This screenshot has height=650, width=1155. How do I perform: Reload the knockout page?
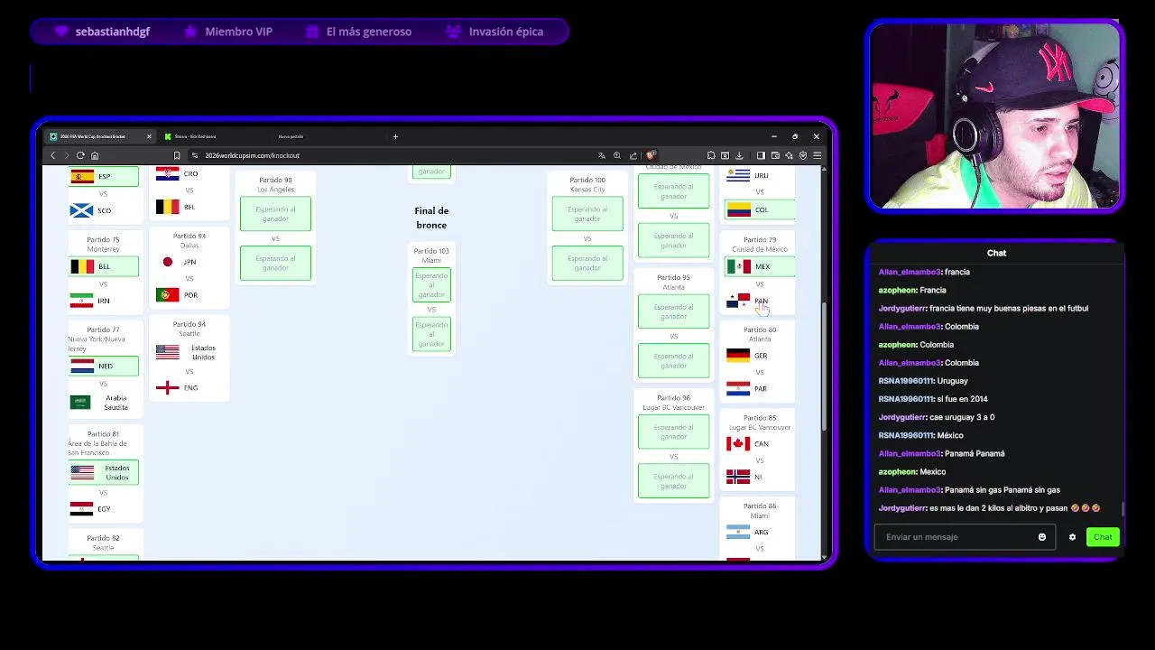(x=80, y=155)
